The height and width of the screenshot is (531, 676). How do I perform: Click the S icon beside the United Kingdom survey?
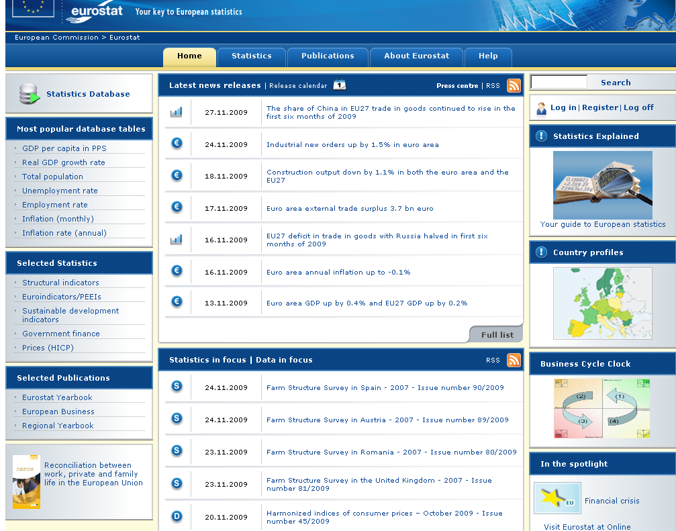(x=177, y=483)
